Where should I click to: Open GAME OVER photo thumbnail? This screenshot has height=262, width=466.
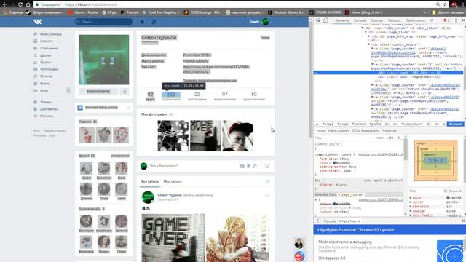click(x=205, y=136)
